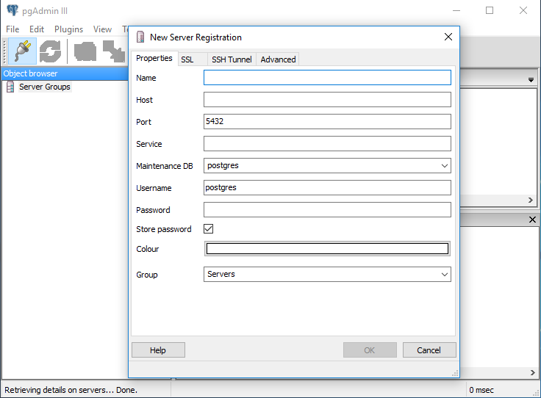Select Server Groups in Object browser
Viewport: 541px width, 398px height.
pos(45,87)
